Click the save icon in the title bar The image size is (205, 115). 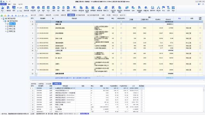(4, 2)
